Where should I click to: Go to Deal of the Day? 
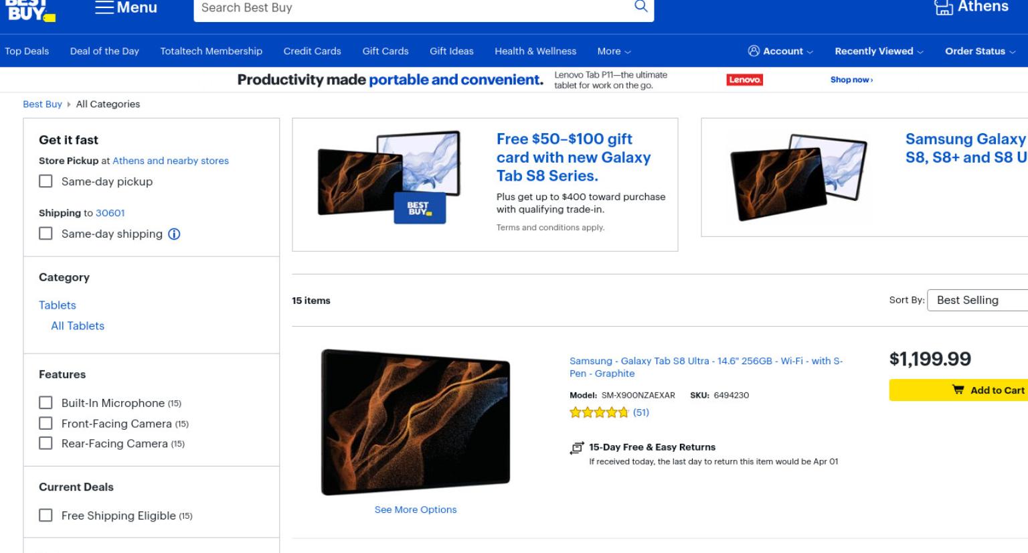tap(104, 51)
